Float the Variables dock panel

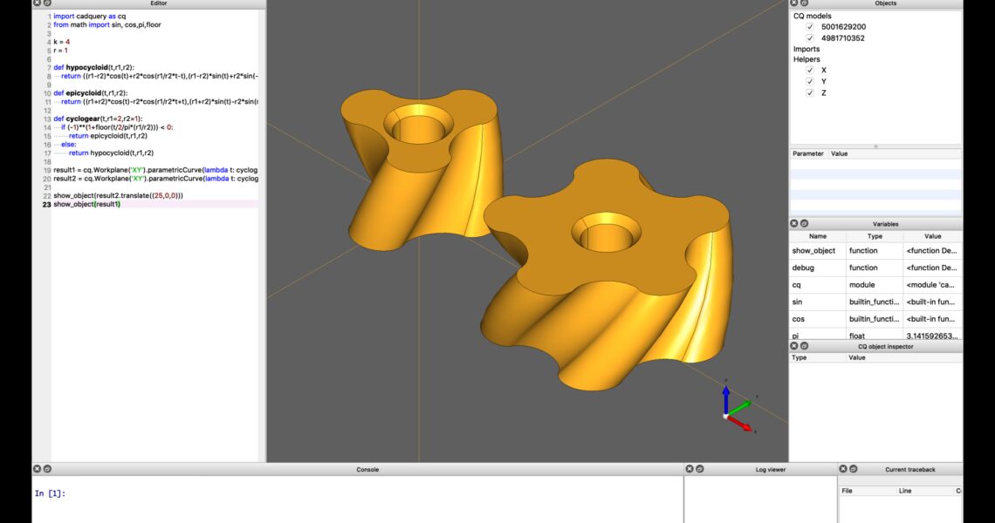point(805,224)
